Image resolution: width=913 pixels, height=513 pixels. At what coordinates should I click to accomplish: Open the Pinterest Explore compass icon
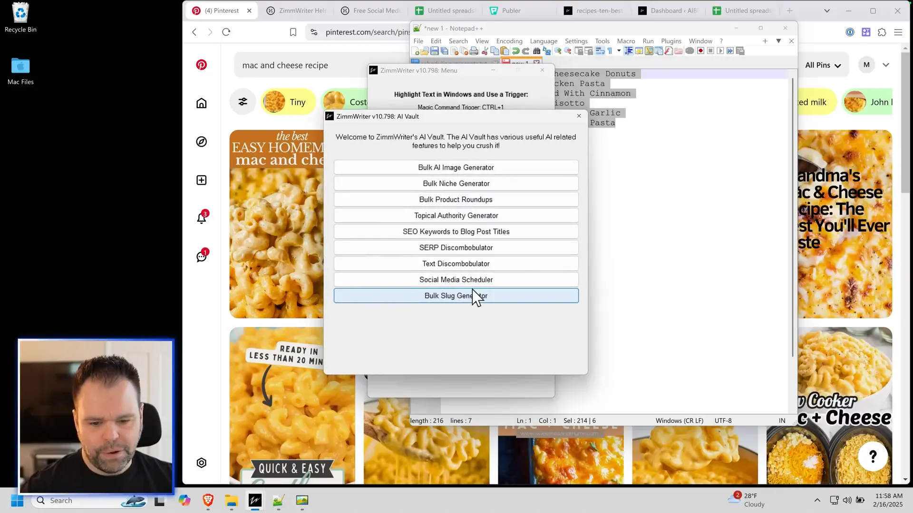pyautogui.click(x=202, y=142)
